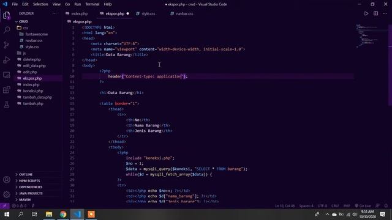Open tambah.php in the explorer
Screen dimensions: 392x220
(33, 103)
